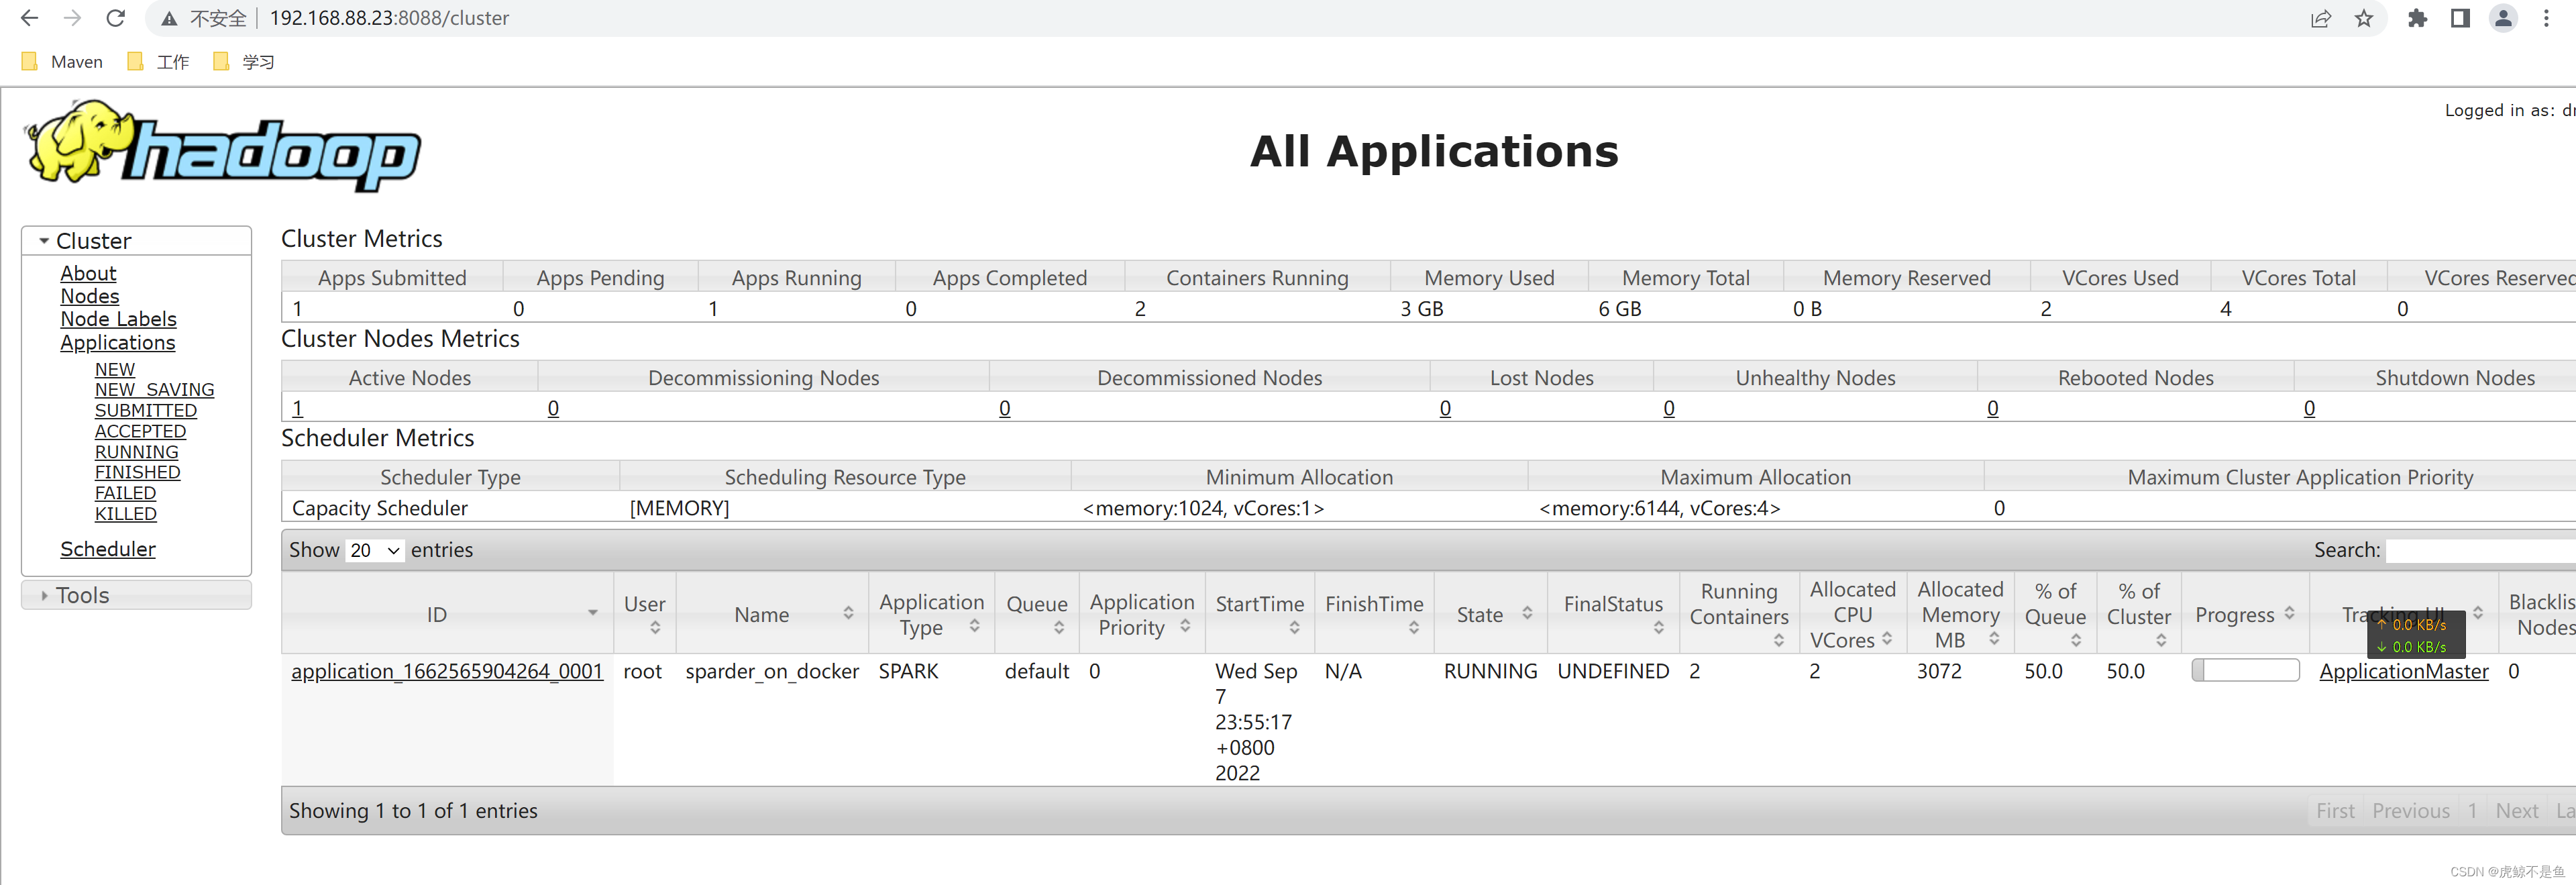Open the Scheduler page in sidebar

pyautogui.click(x=108, y=549)
